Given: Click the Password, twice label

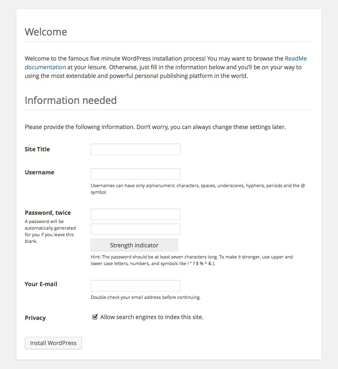Looking at the screenshot, I should pos(48,213).
